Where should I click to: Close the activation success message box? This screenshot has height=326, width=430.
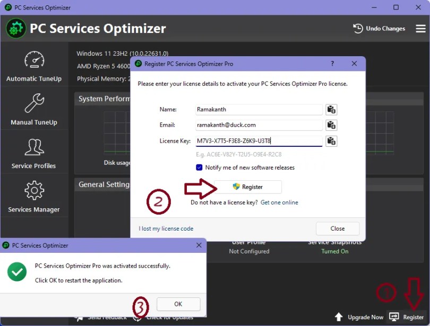click(x=199, y=245)
